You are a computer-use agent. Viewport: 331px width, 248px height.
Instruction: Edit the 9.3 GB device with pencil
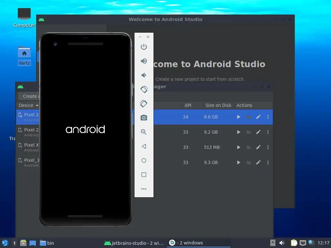tap(258, 162)
